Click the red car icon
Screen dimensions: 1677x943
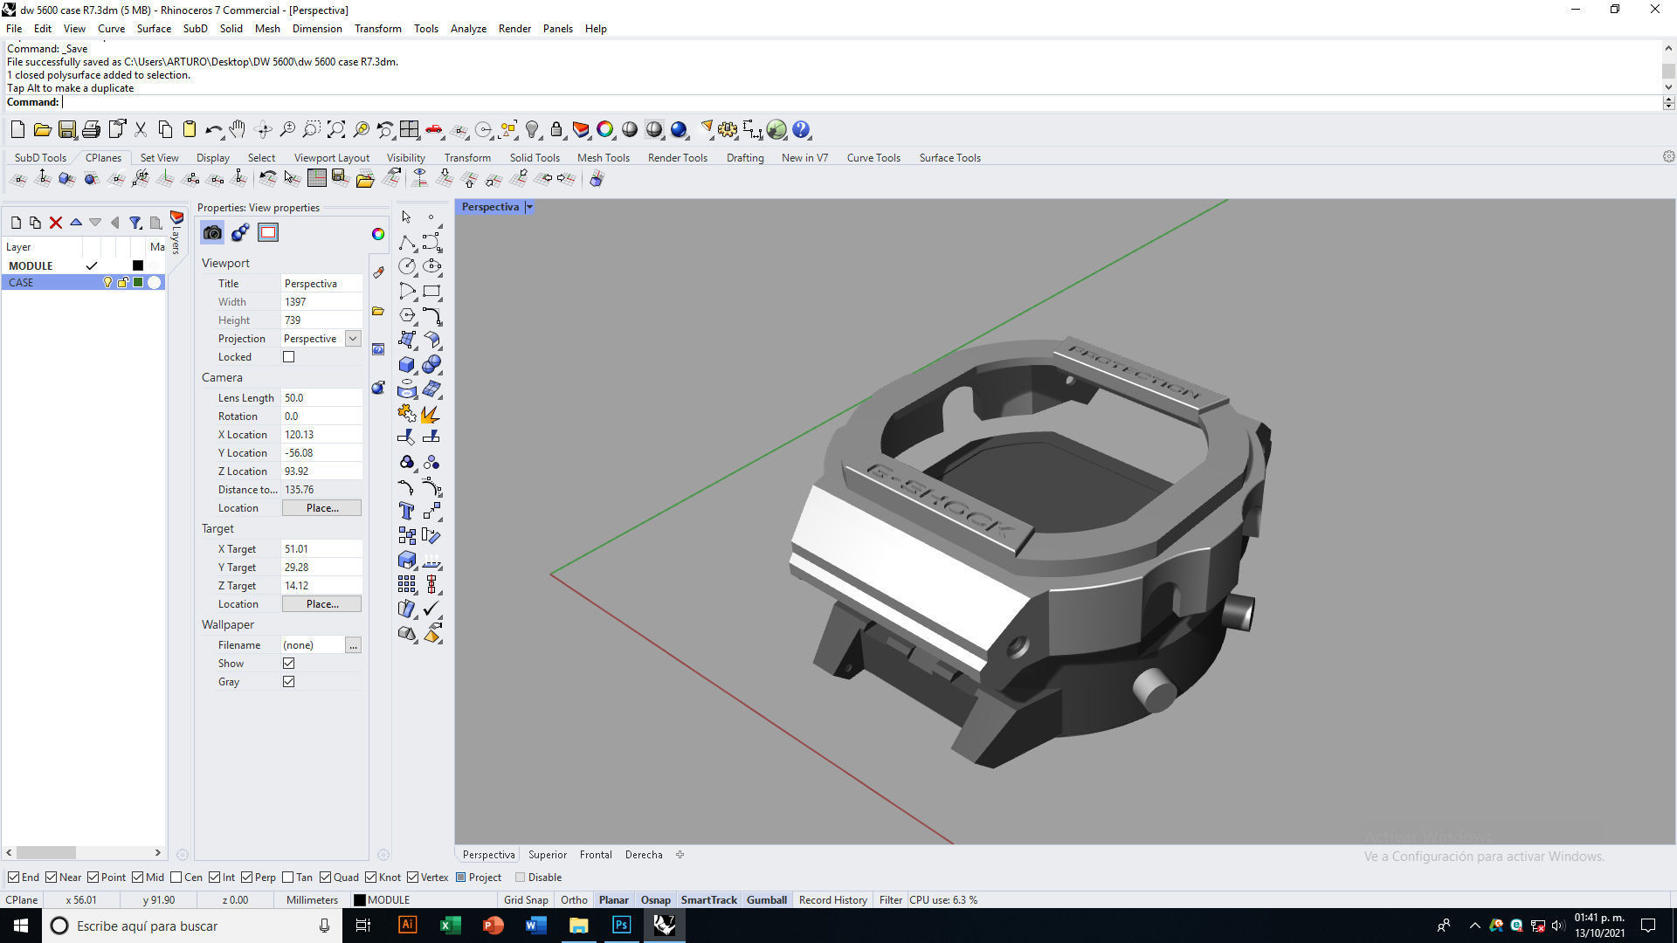coord(434,130)
